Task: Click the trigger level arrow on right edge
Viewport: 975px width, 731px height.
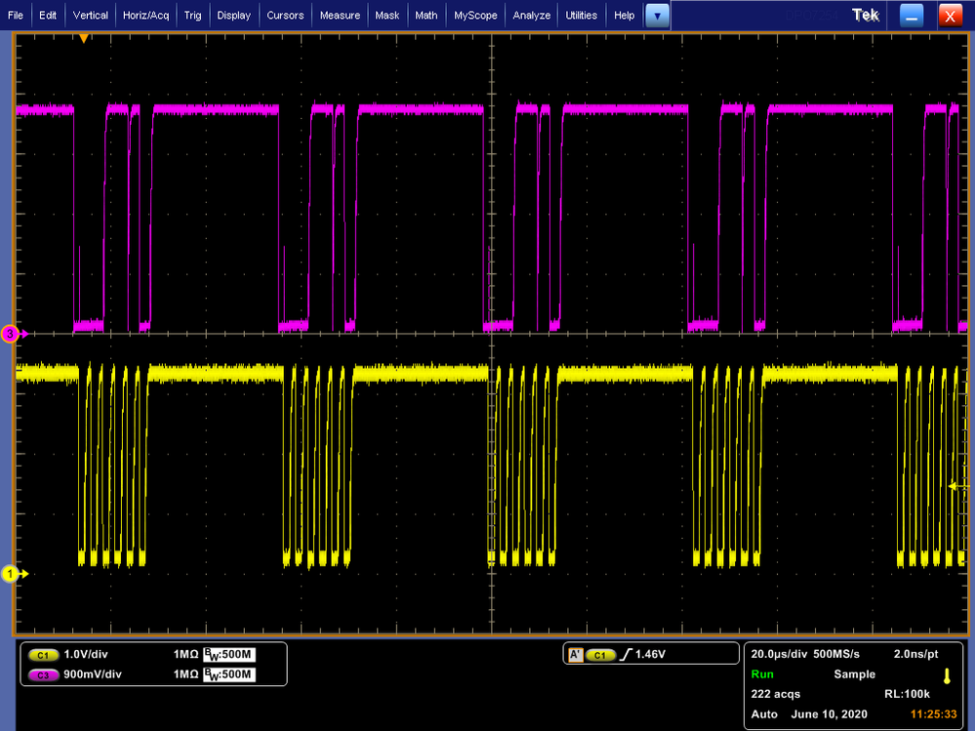Action: [955, 485]
